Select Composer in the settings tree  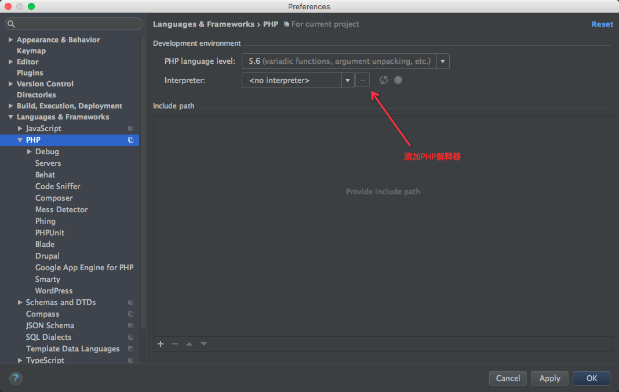(x=54, y=198)
